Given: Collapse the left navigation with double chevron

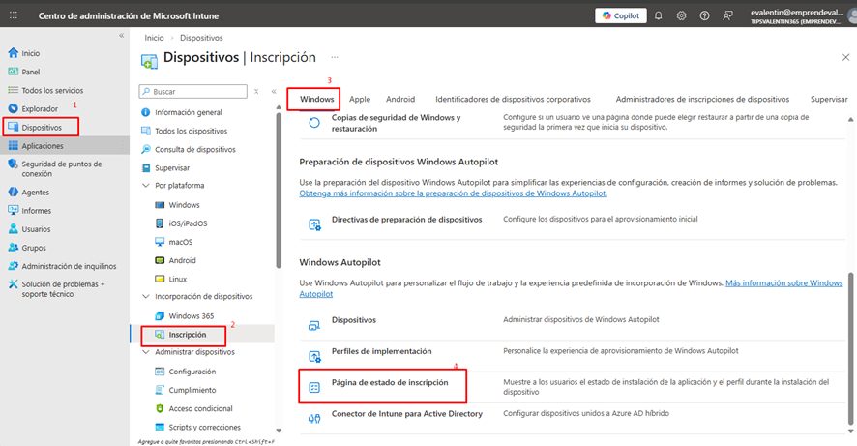Looking at the screenshot, I should coord(121,36).
